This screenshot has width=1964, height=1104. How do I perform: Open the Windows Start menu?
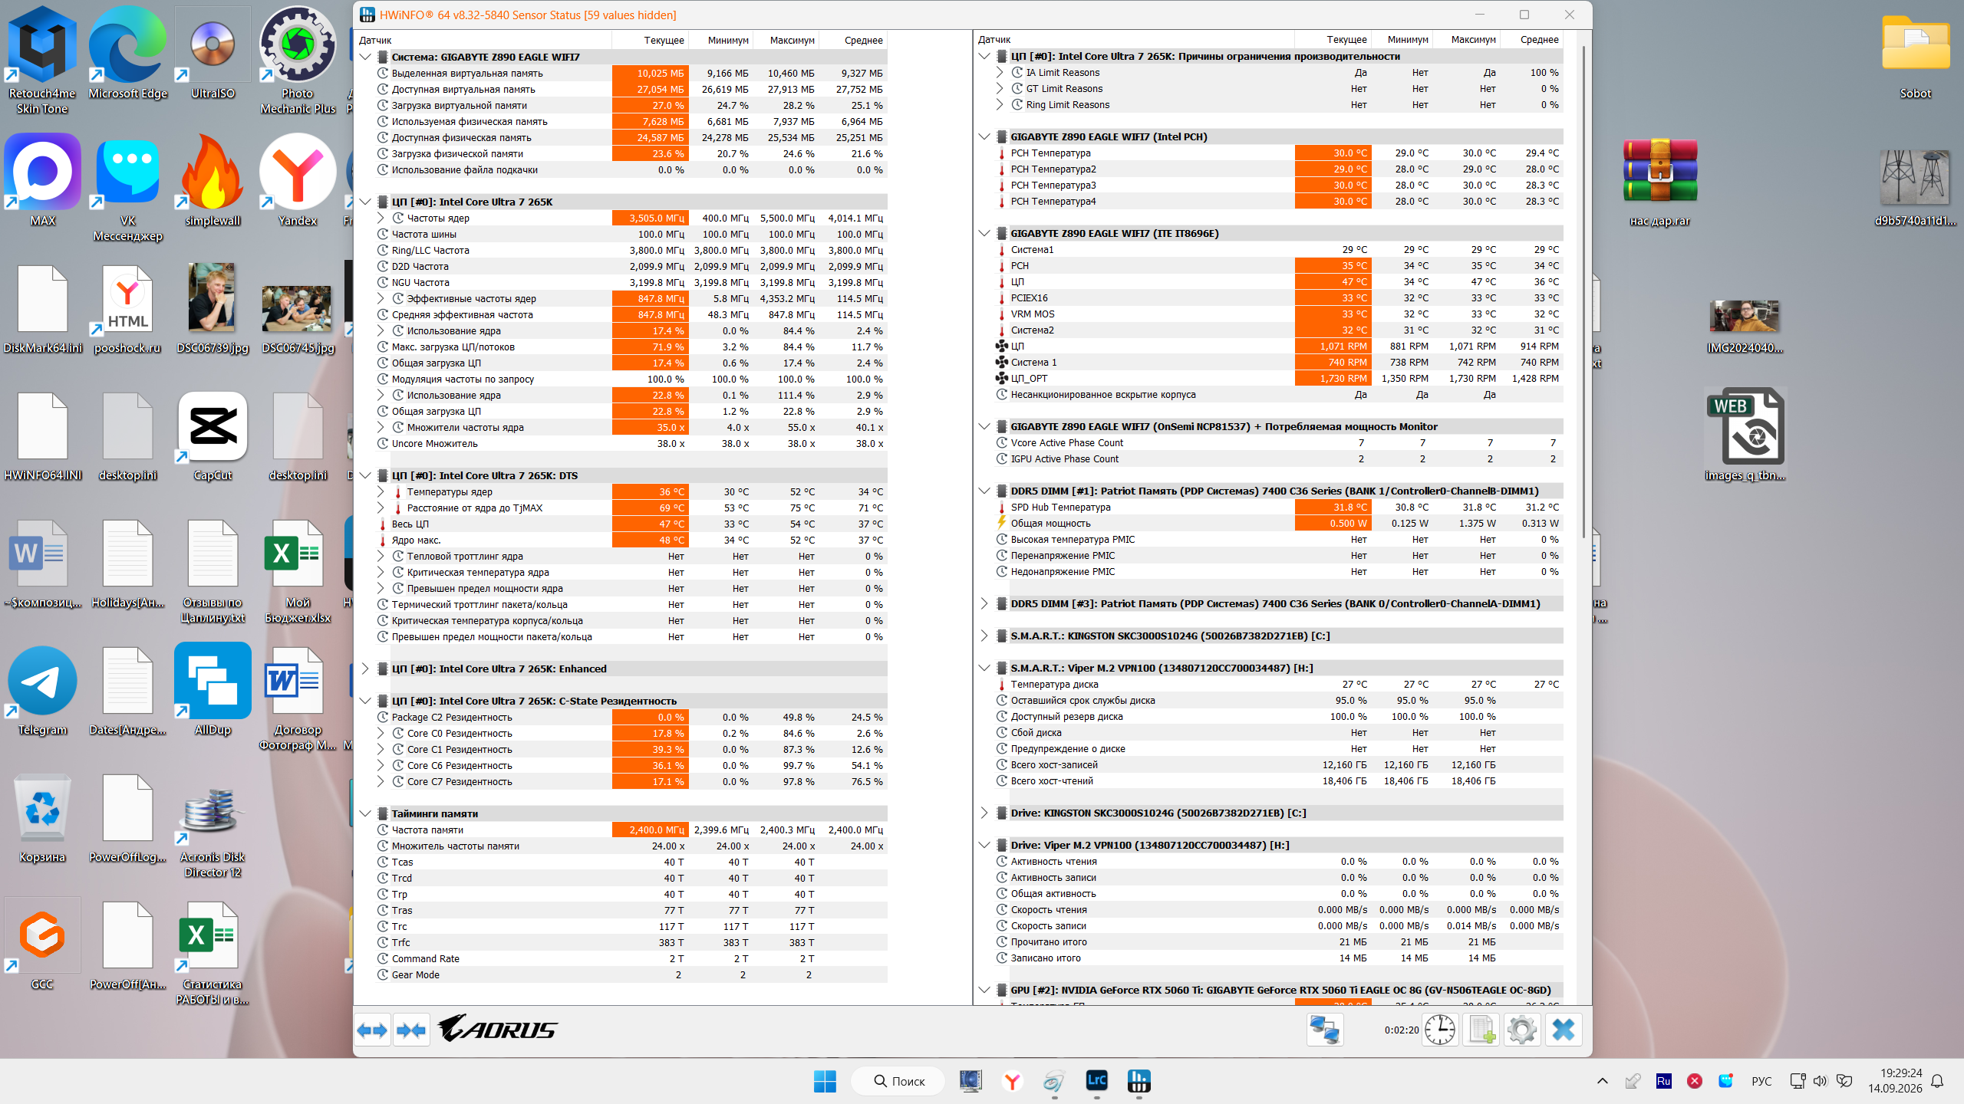(825, 1081)
